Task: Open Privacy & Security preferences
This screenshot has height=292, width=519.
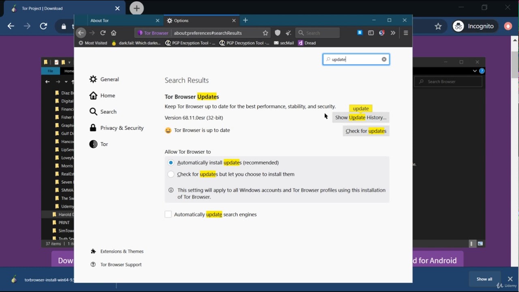Action: point(117,128)
